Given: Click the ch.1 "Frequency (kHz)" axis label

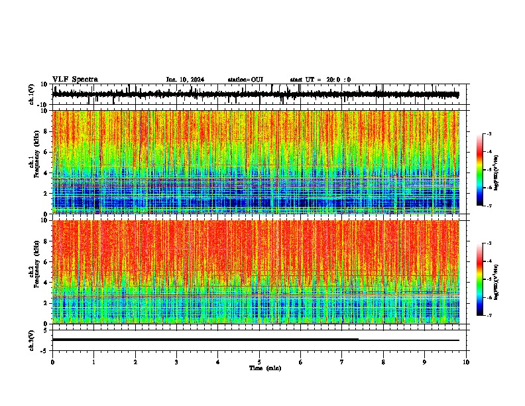Looking at the screenshot, I should pyautogui.click(x=36, y=154).
